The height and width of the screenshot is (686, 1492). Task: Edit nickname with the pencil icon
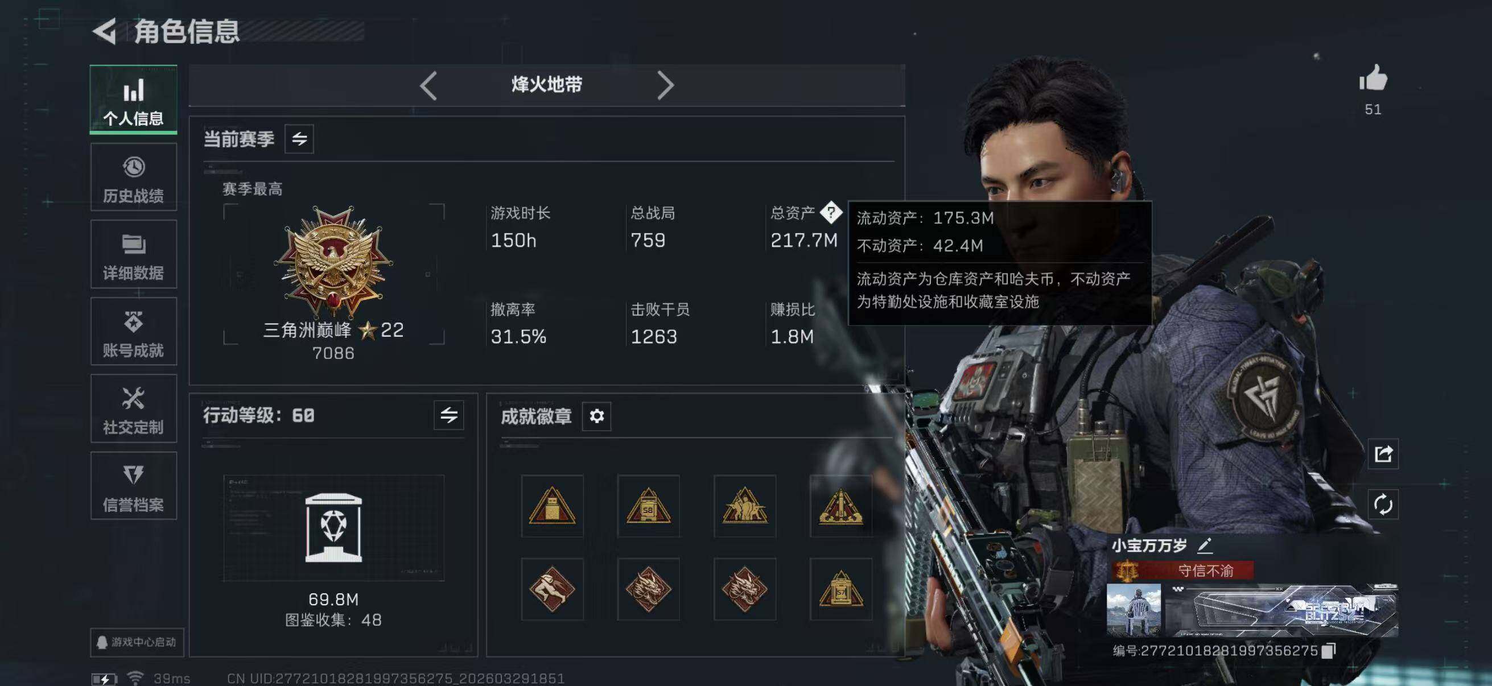tap(1205, 545)
